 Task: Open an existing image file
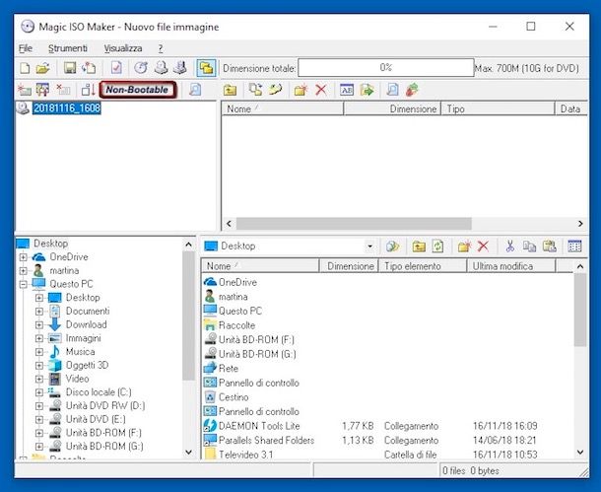pos(43,68)
